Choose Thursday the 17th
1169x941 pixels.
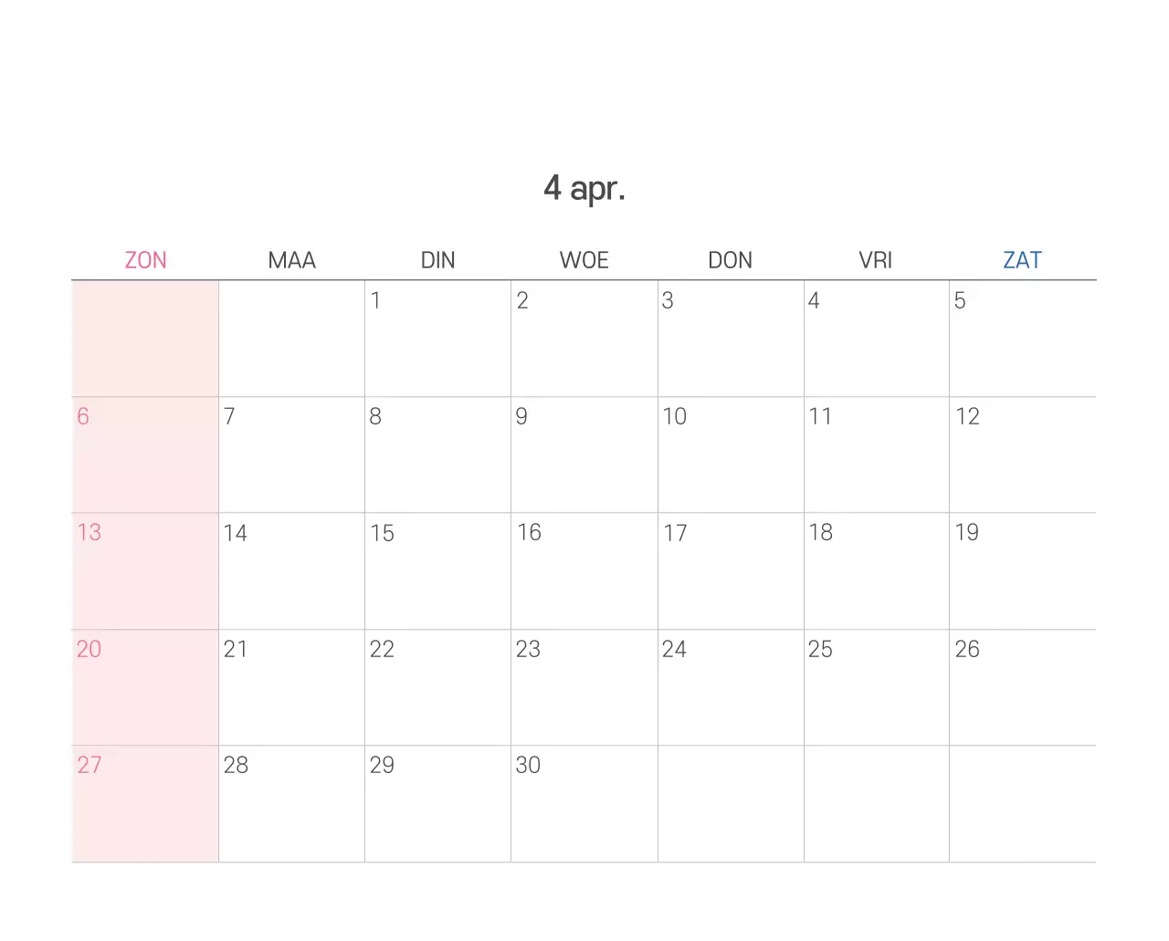click(730, 570)
